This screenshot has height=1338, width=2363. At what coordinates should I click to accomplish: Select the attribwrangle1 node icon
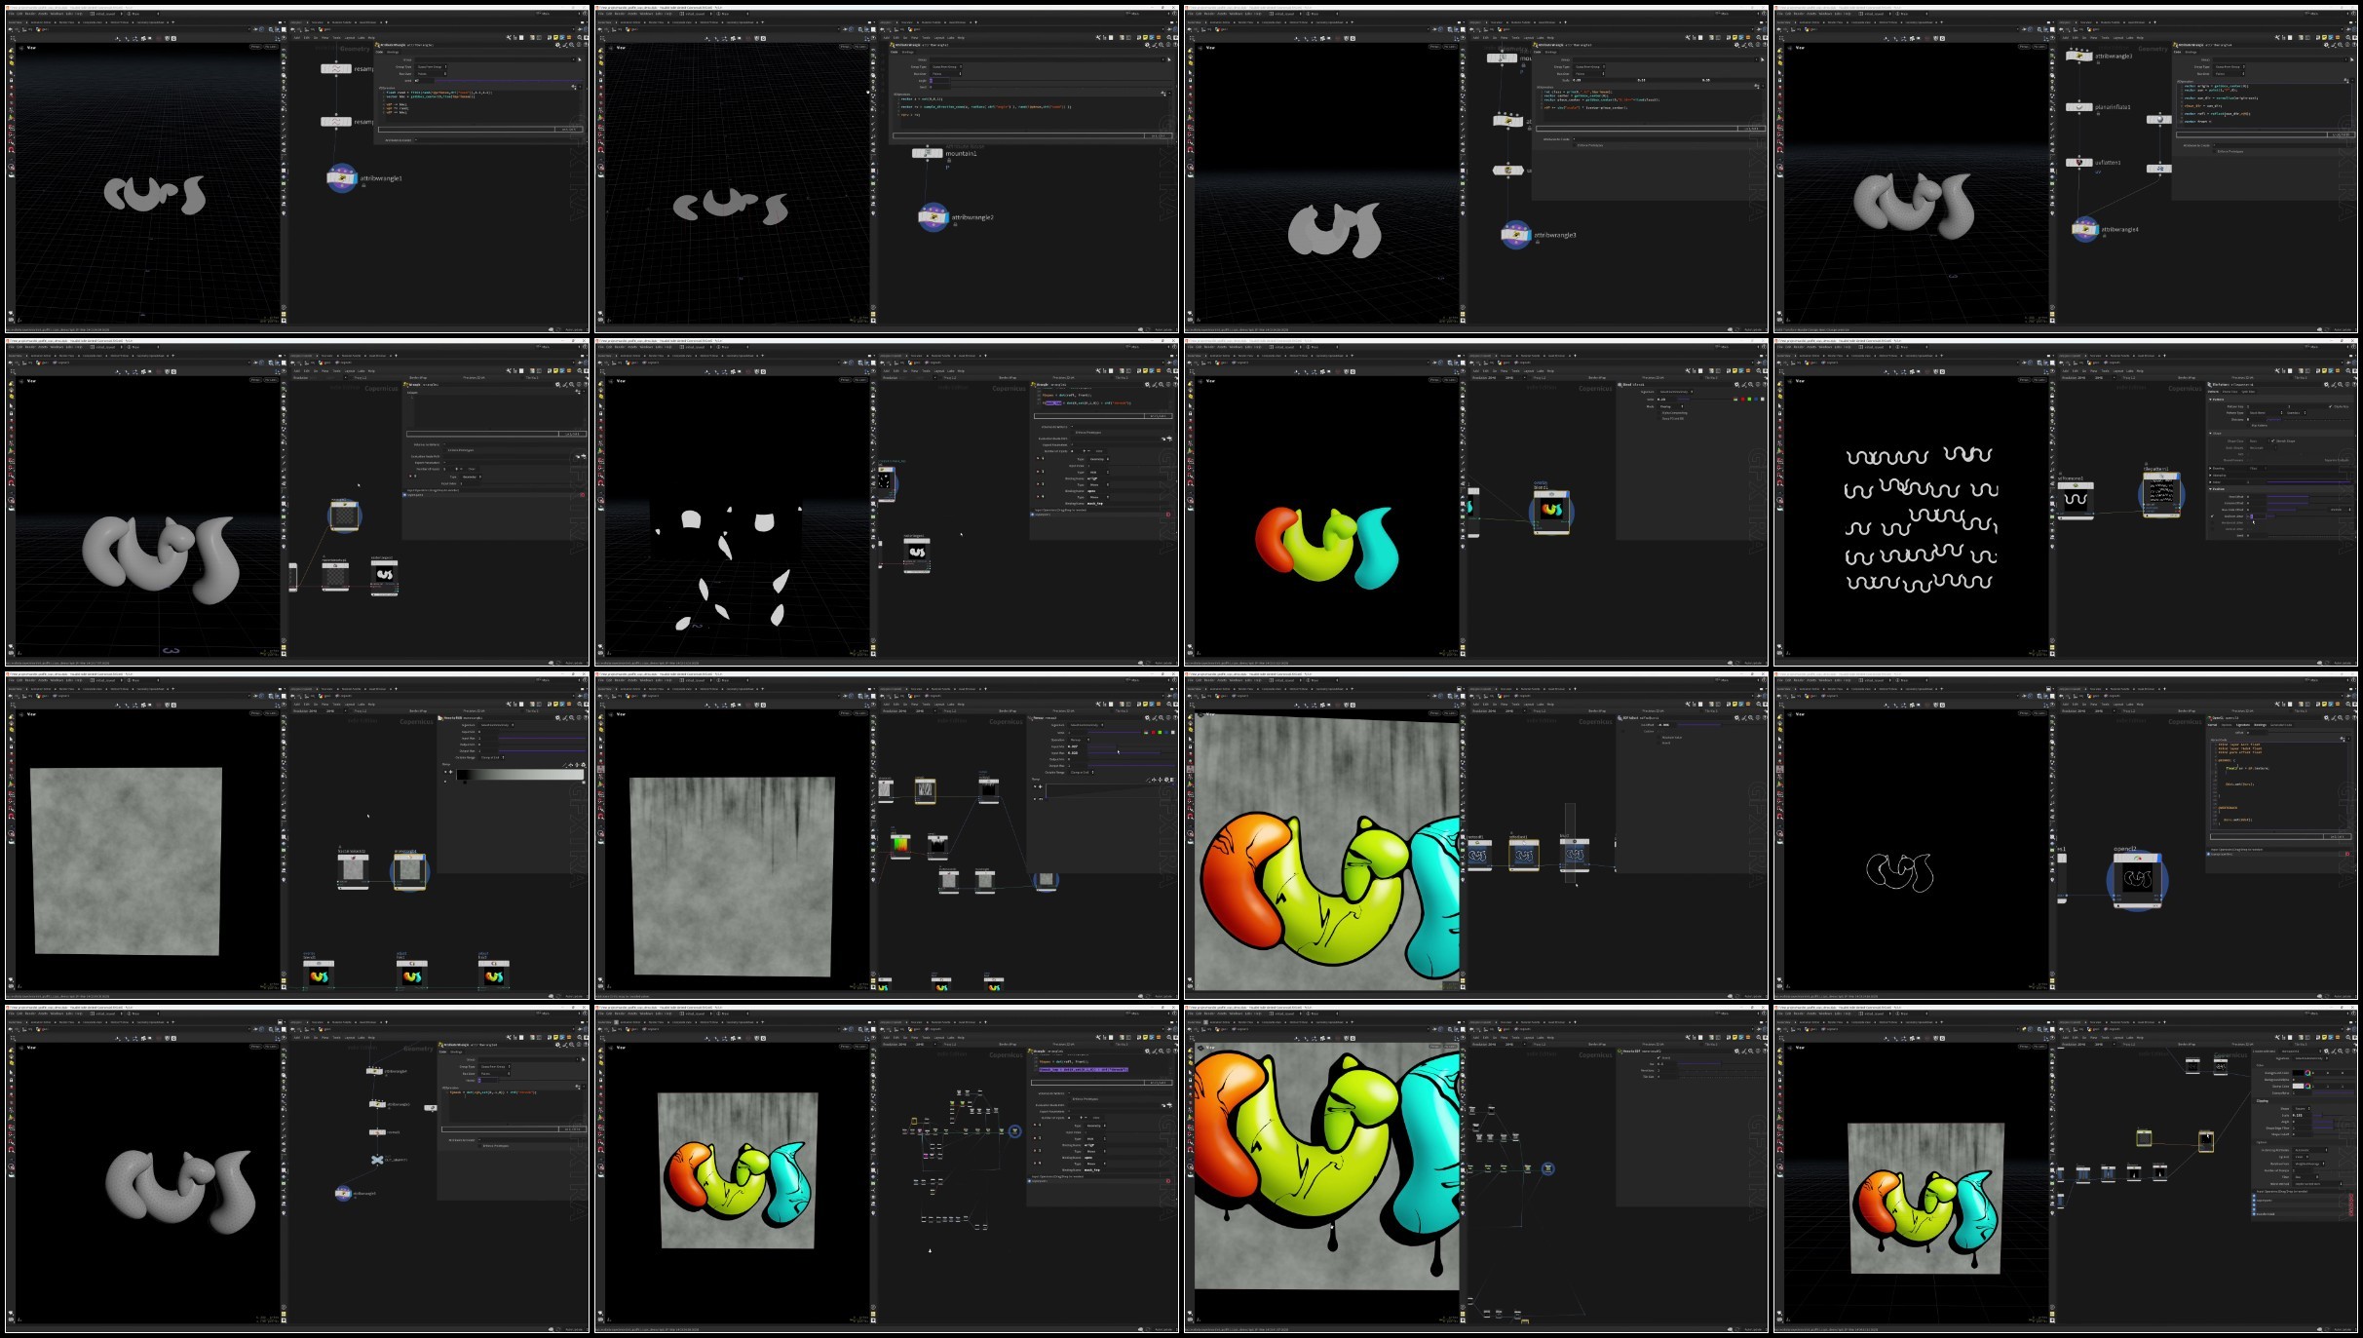[x=342, y=178]
